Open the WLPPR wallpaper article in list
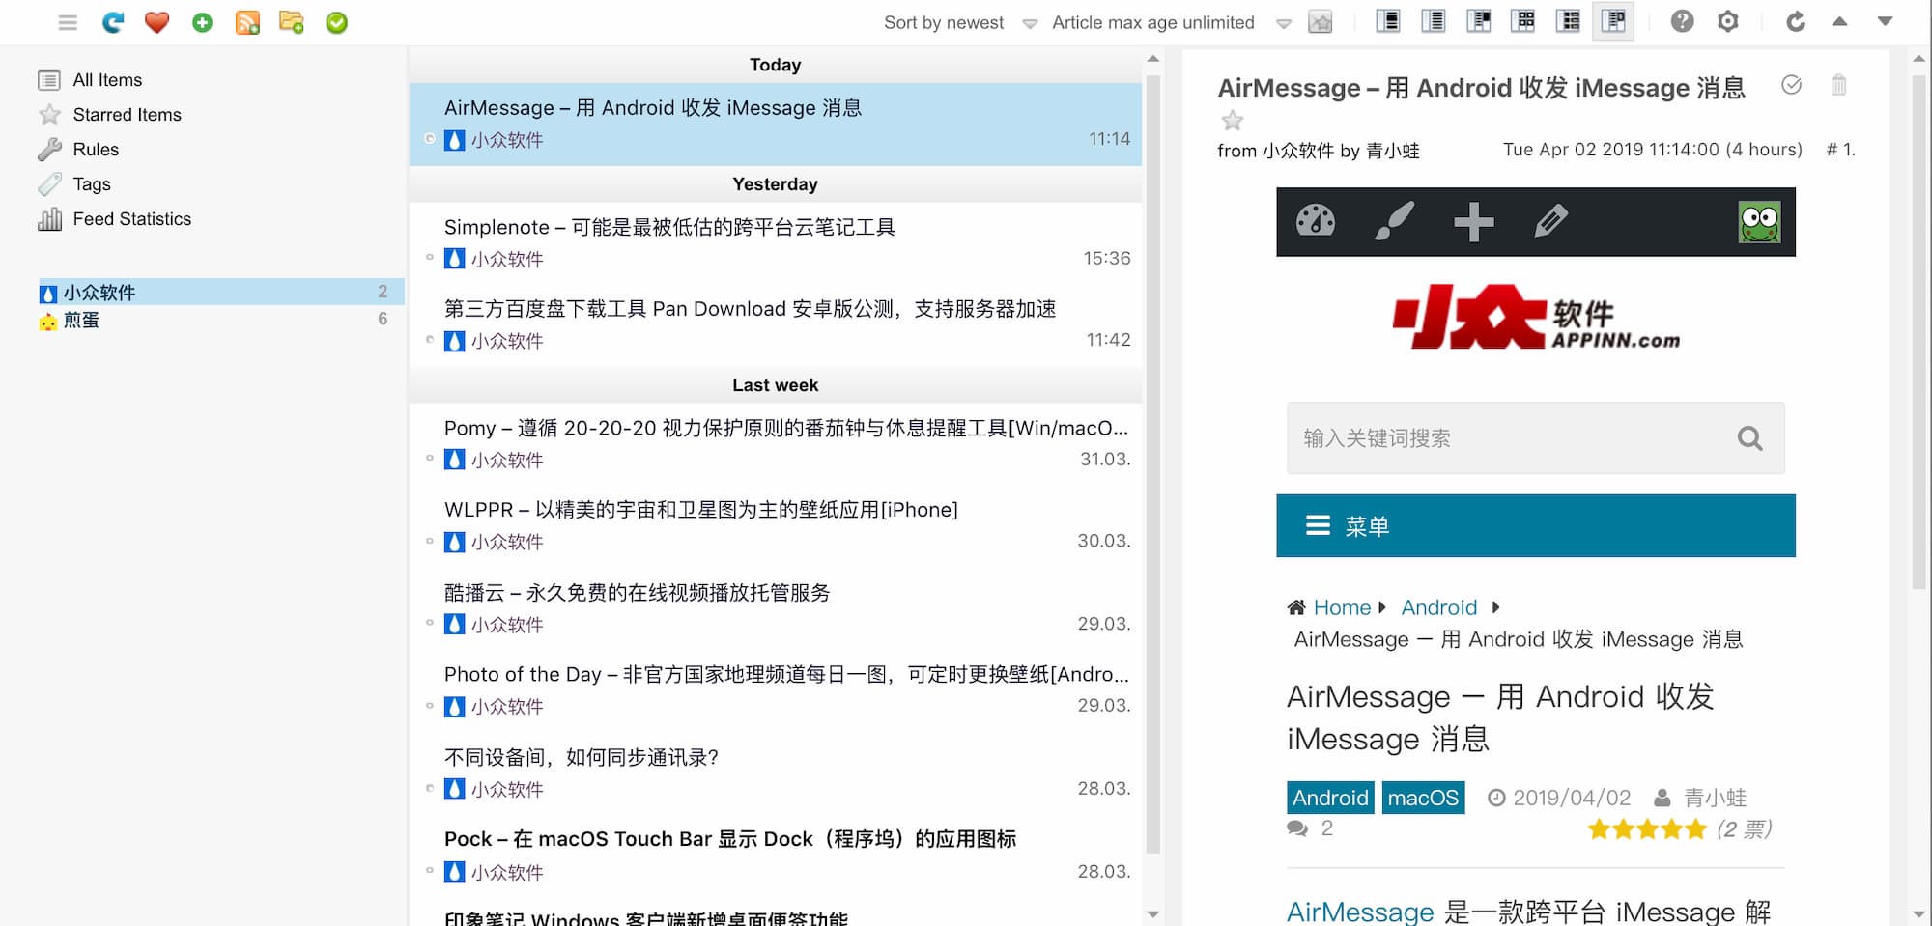Viewport: 1932px width, 926px height. (776, 525)
